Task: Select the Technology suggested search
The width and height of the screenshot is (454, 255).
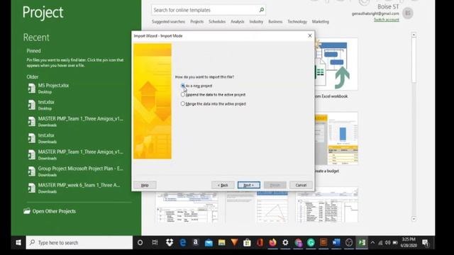Action: tap(297, 22)
